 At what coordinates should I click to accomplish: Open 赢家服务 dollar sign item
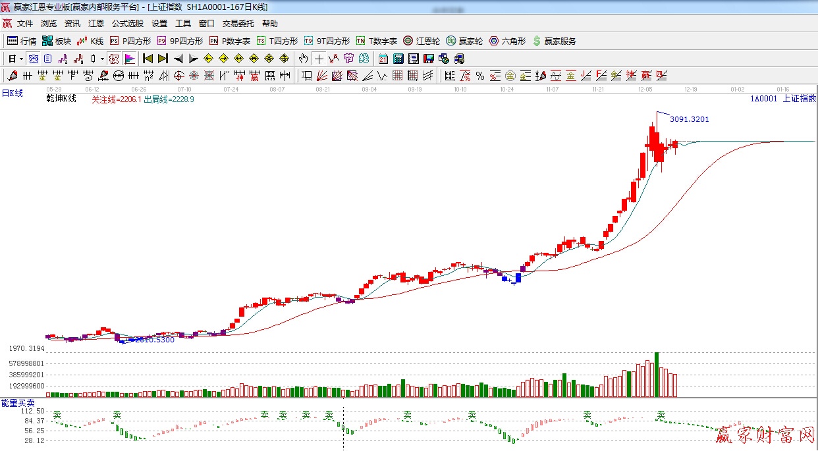[x=554, y=41]
